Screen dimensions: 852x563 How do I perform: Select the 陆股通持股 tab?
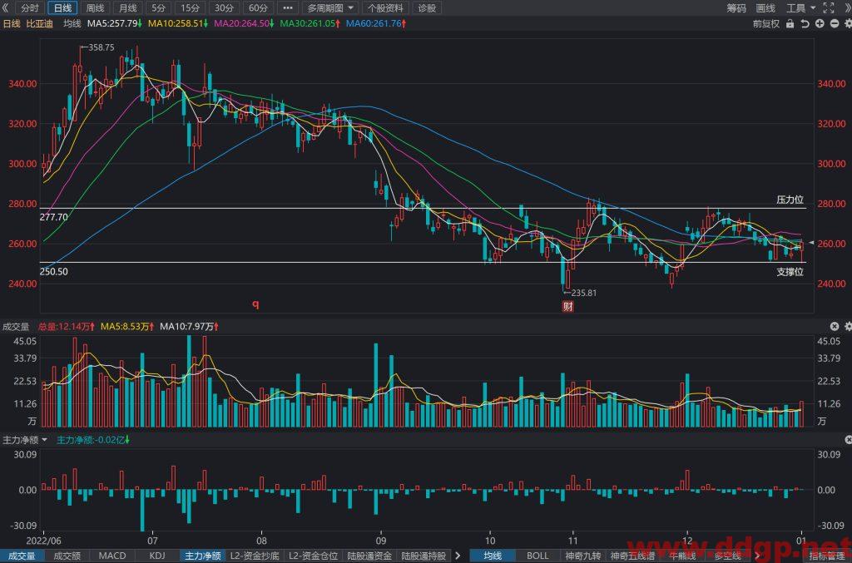tap(424, 556)
